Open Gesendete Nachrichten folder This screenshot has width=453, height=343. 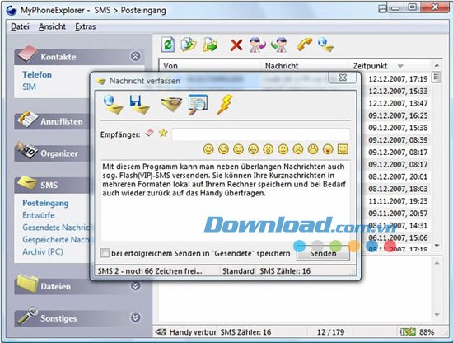56,228
